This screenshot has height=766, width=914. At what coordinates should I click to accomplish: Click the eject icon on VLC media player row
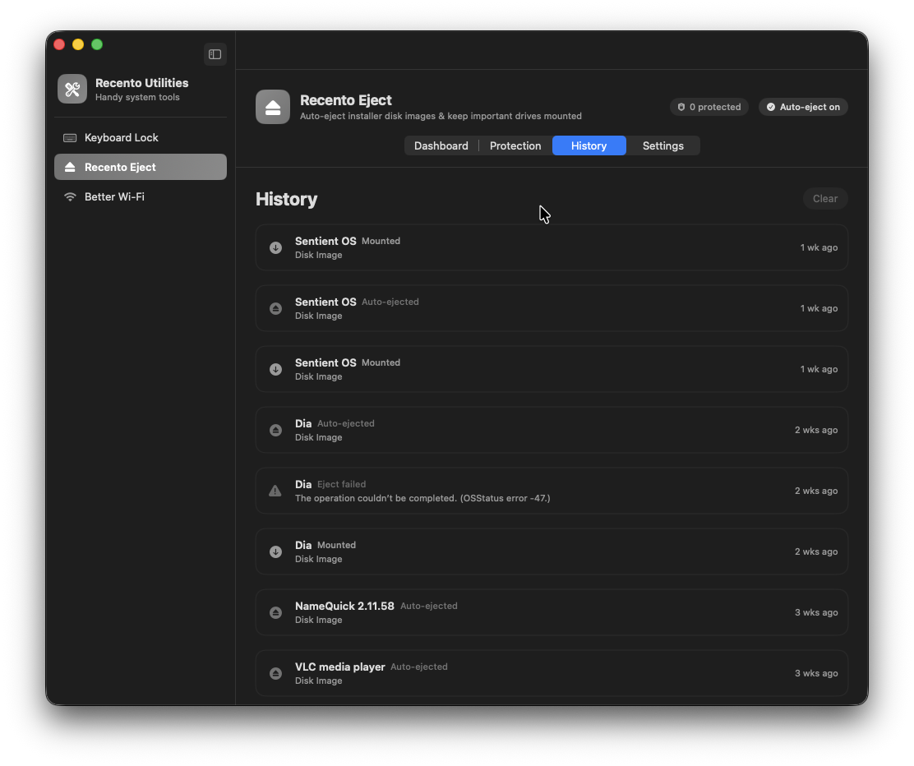point(275,674)
